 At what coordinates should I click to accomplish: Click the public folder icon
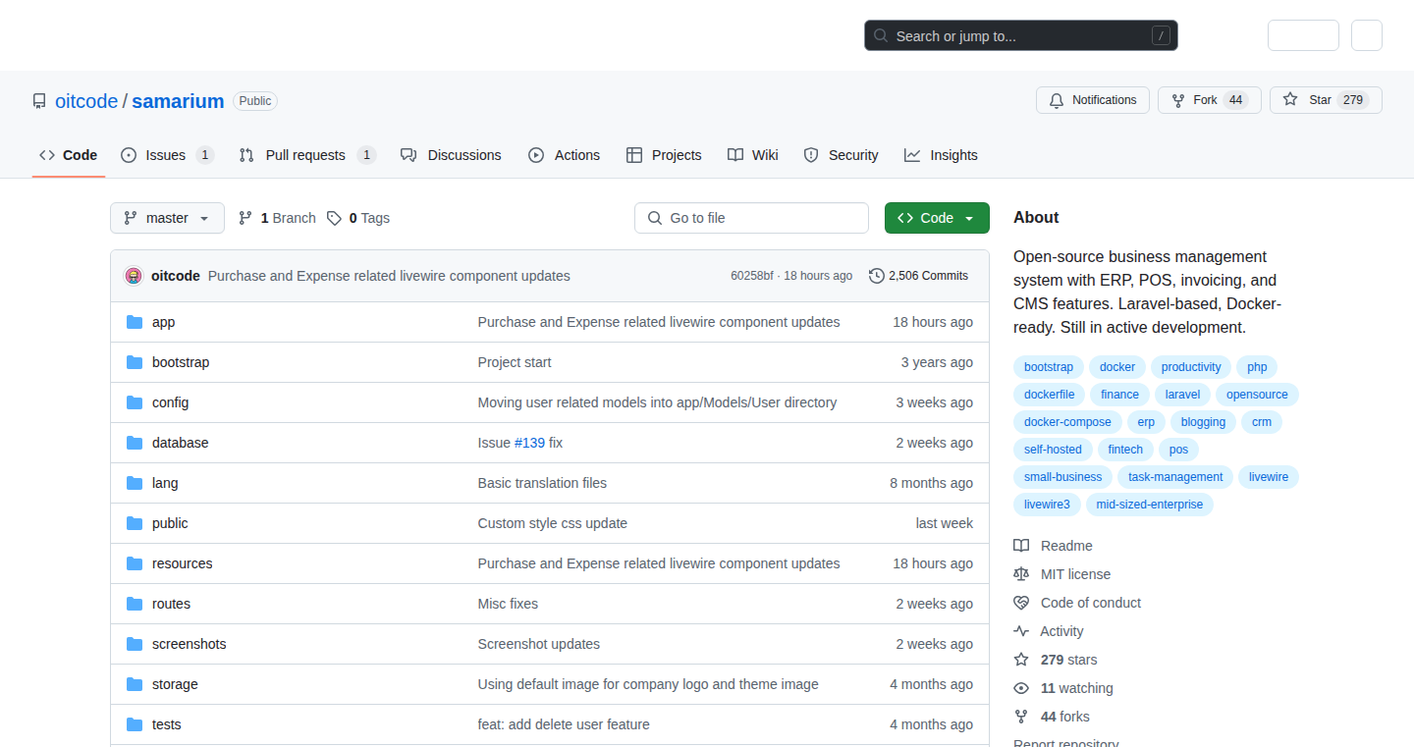click(135, 523)
